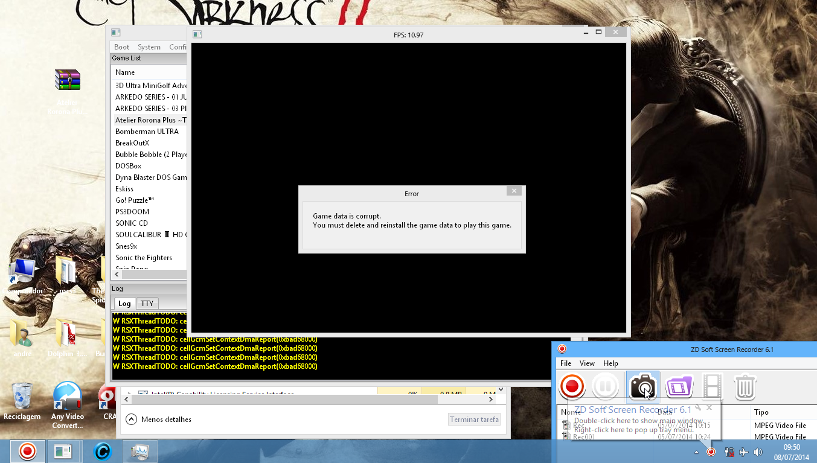Click the film strip icon in recorder toolbar
817x463 pixels.
click(x=713, y=386)
